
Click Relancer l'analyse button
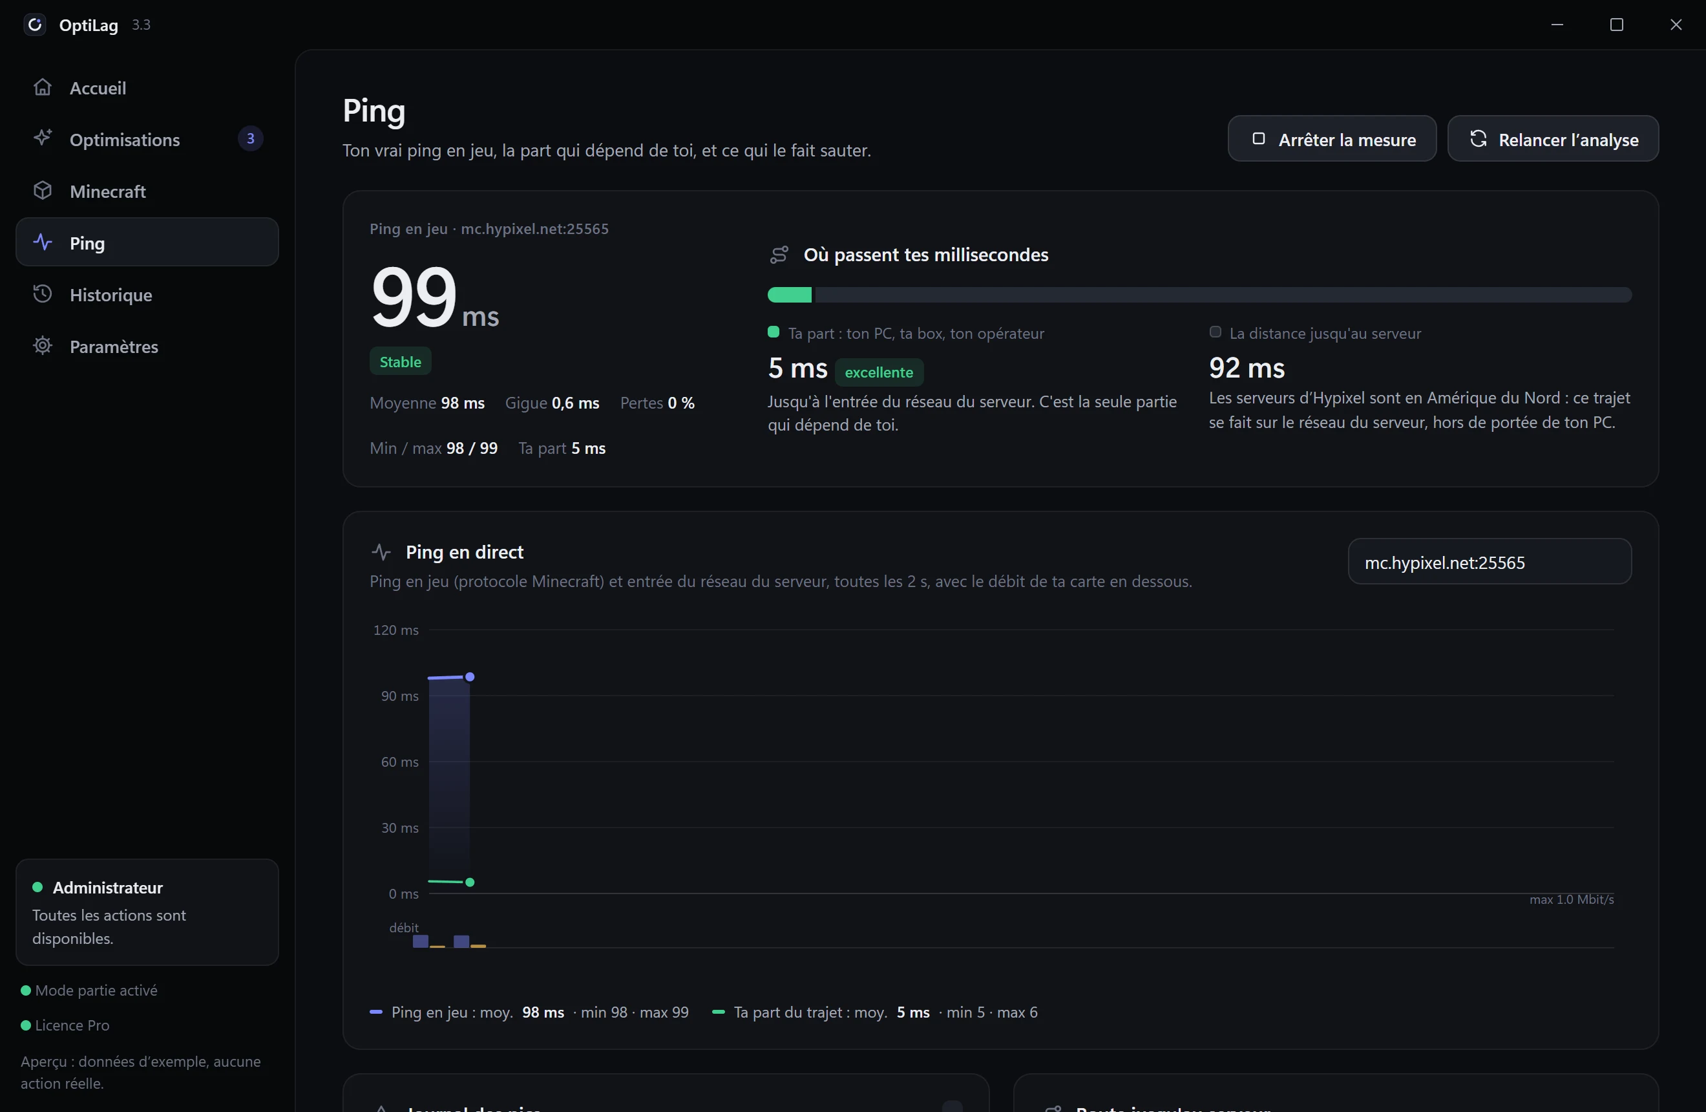click(1553, 138)
